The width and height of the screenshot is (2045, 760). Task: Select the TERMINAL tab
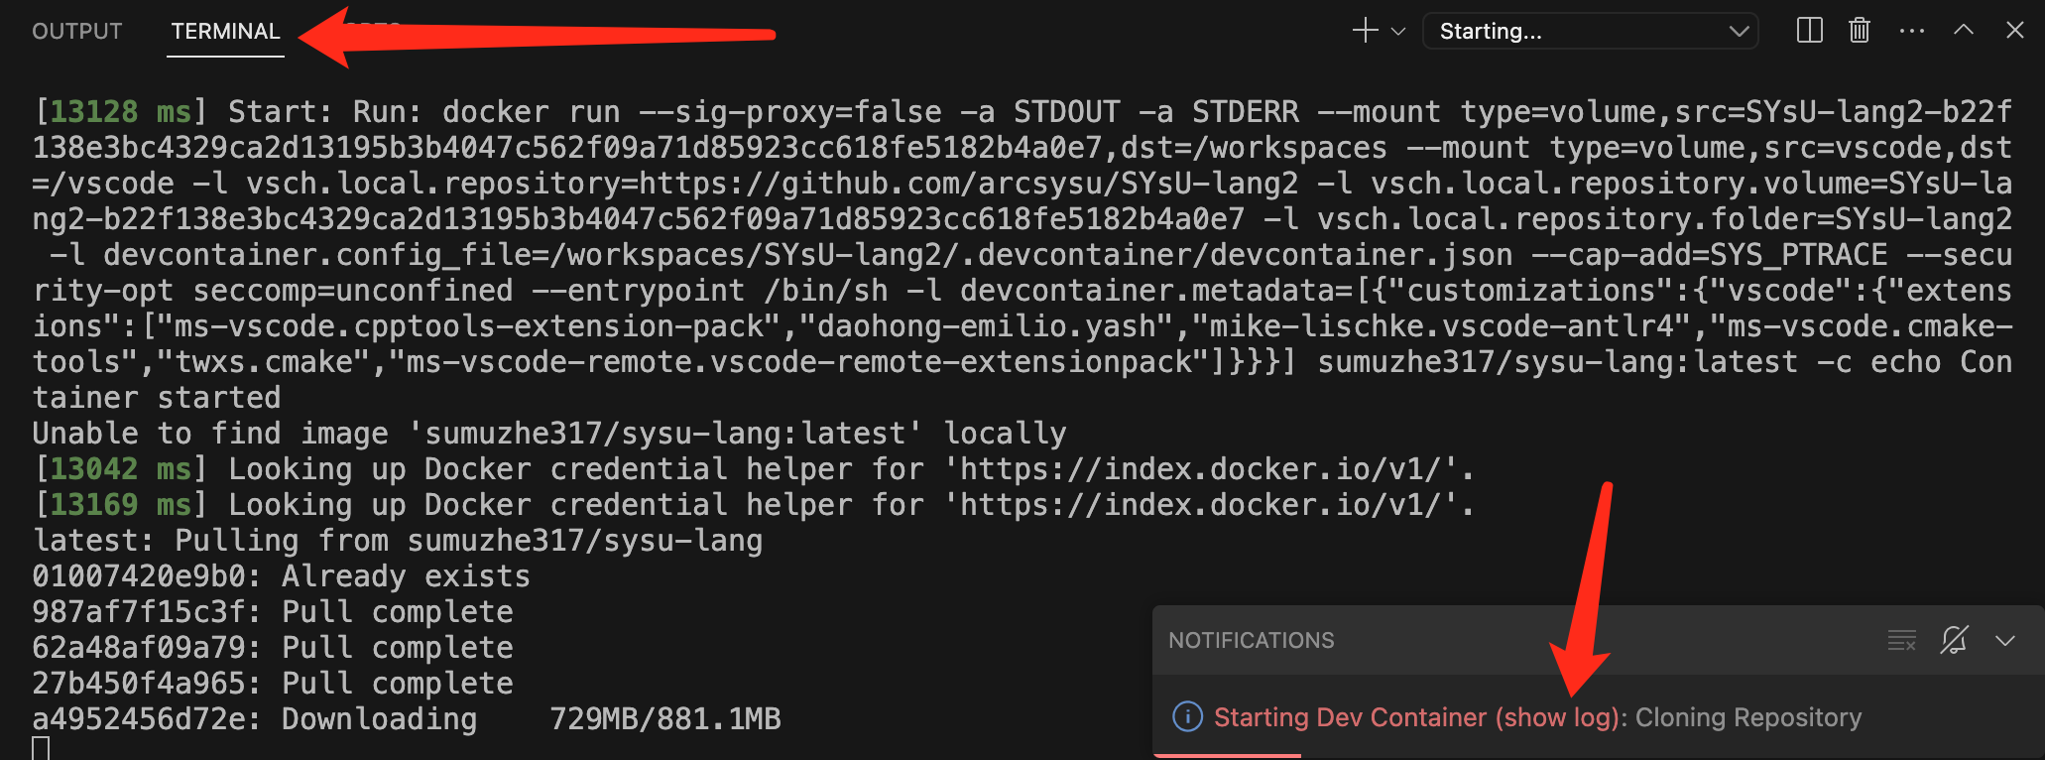tap(225, 32)
